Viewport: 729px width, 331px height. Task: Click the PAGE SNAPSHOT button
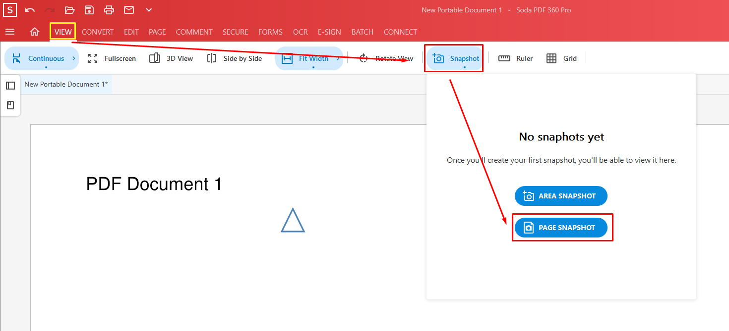click(x=561, y=228)
